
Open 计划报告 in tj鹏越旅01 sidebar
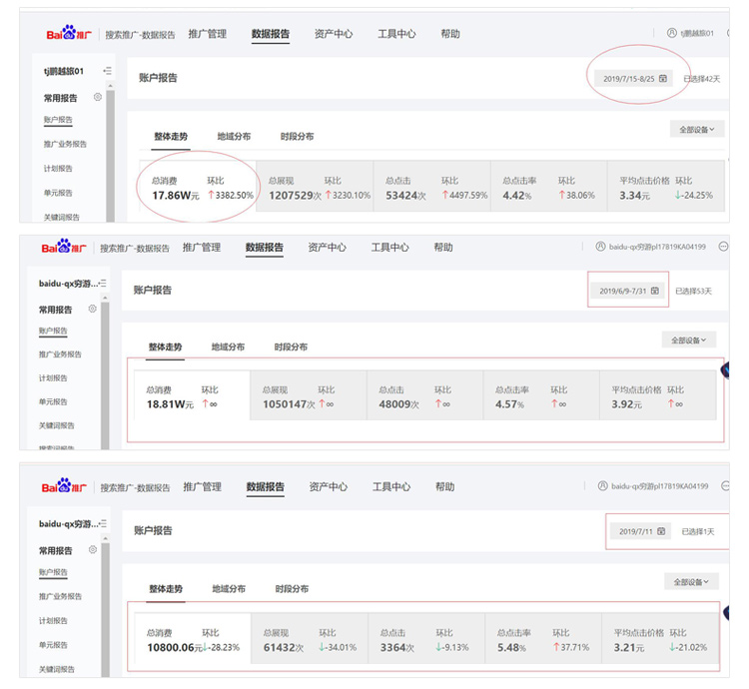(x=58, y=168)
